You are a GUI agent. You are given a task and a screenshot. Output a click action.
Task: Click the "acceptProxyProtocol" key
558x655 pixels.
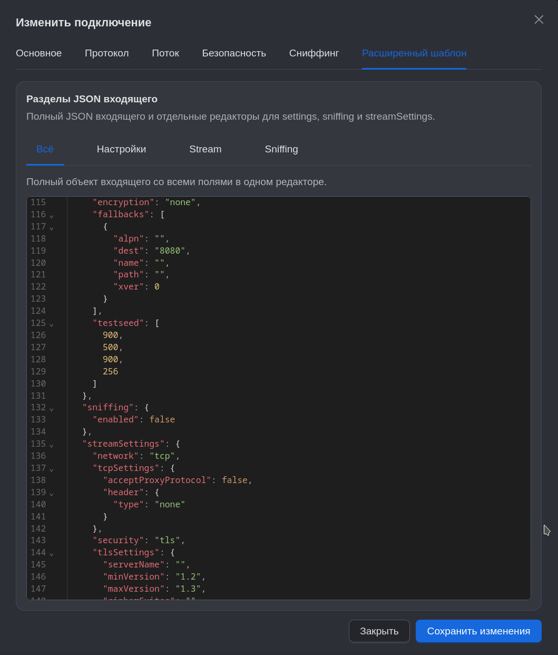tap(157, 480)
